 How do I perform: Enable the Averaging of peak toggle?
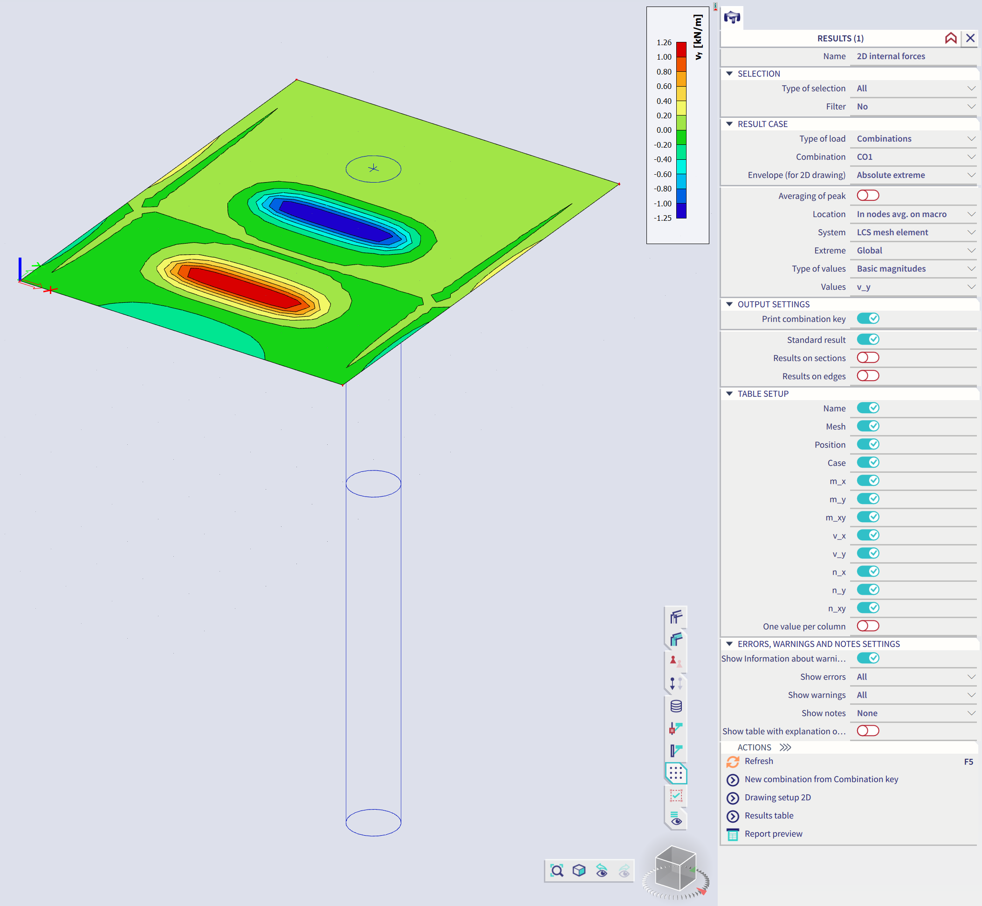pos(867,196)
